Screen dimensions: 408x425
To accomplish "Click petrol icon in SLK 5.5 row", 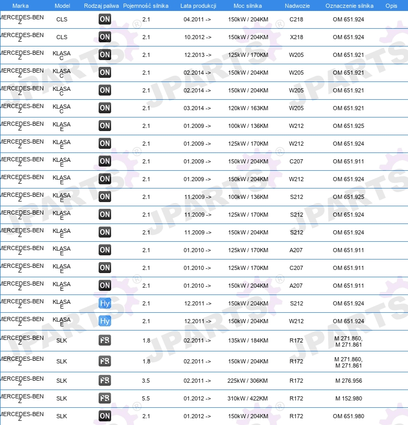I will [104, 398].
